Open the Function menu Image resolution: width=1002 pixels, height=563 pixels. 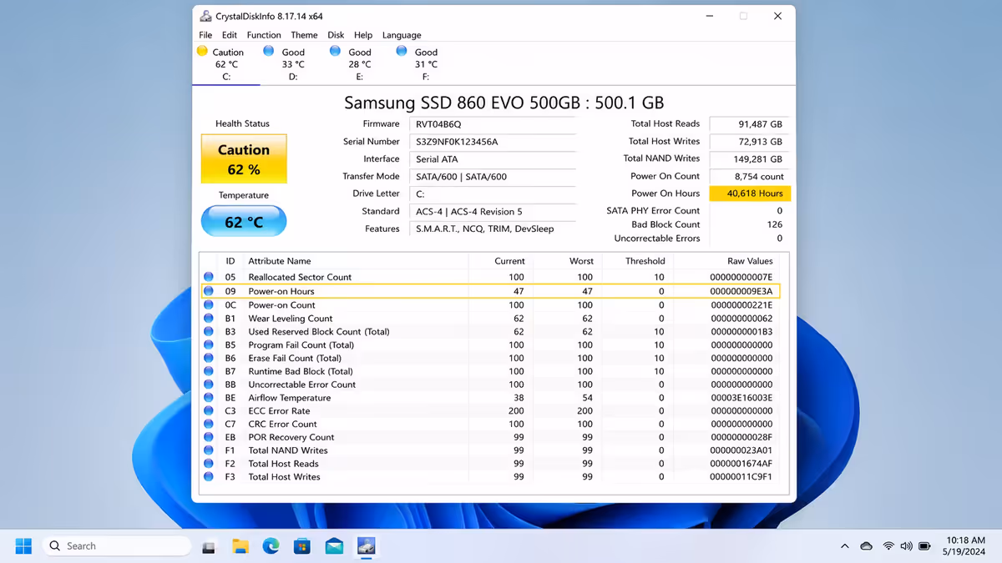[x=264, y=35]
